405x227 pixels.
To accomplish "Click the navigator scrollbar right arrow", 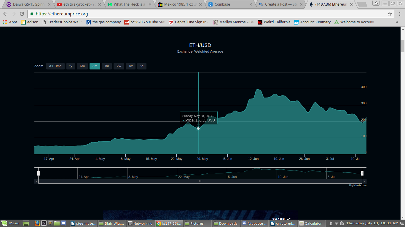I will (x=365, y=181).
